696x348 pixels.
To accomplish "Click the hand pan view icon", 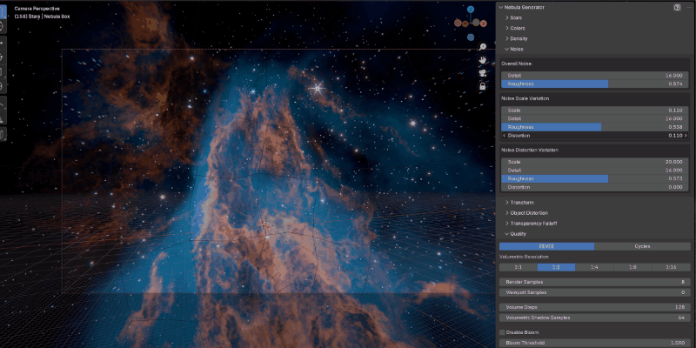I will (x=483, y=60).
